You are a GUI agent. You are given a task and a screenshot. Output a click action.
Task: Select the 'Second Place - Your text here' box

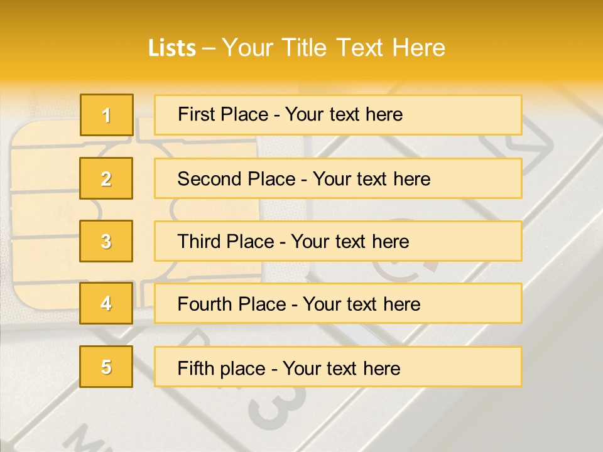(x=338, y=178)
